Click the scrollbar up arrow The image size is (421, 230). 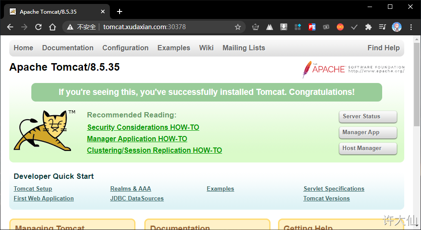click(x=417, y=39)
